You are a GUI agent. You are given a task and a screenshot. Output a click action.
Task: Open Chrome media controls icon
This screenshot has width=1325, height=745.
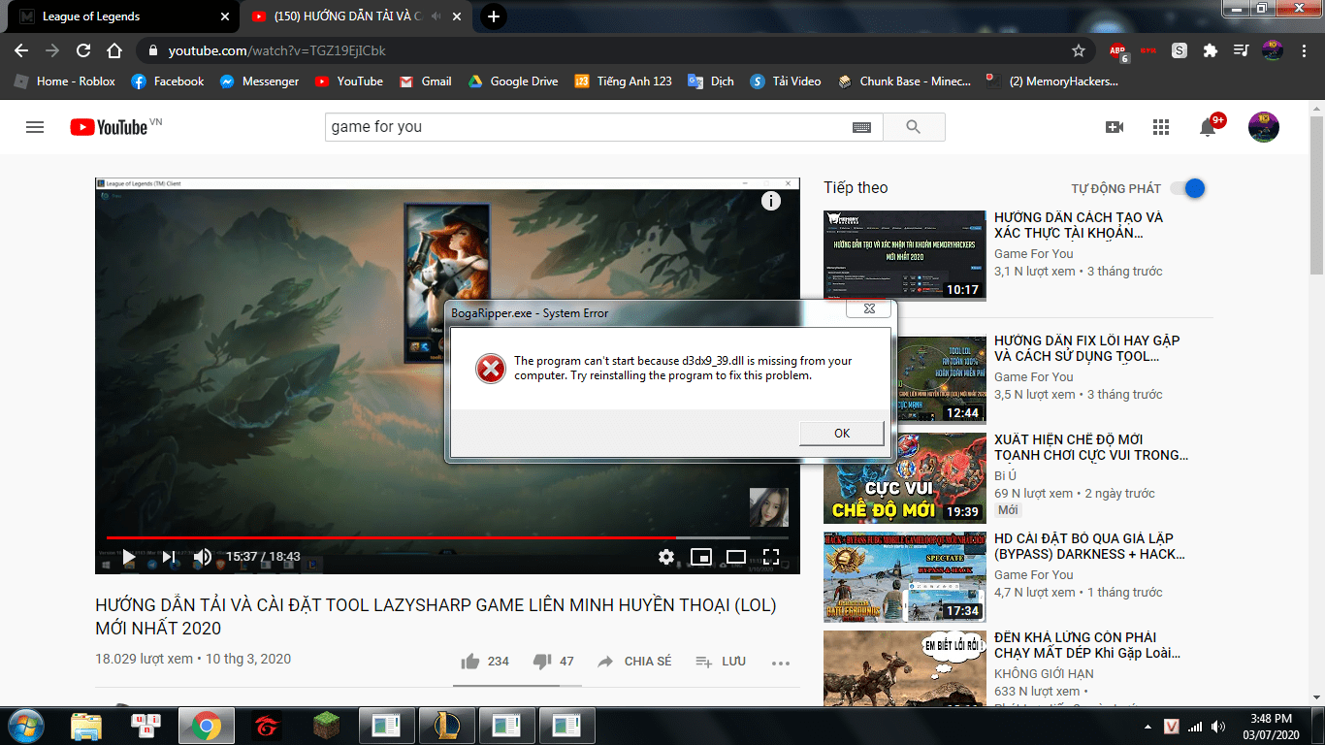(1241, 50)
